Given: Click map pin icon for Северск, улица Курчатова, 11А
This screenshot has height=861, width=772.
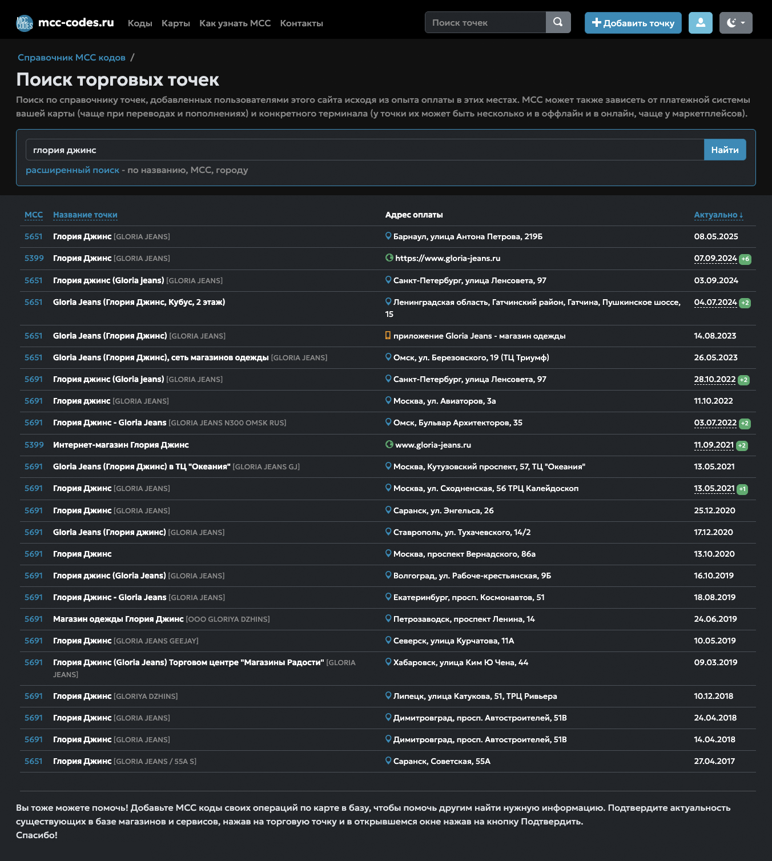Looking at the screenshot, I should [x=388, y=640].
